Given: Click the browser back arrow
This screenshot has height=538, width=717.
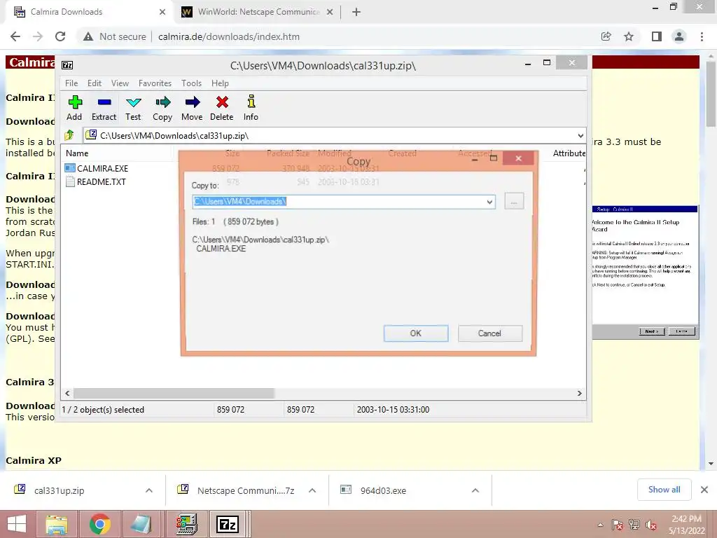Looking at the screenshot, I should [15, 36].
